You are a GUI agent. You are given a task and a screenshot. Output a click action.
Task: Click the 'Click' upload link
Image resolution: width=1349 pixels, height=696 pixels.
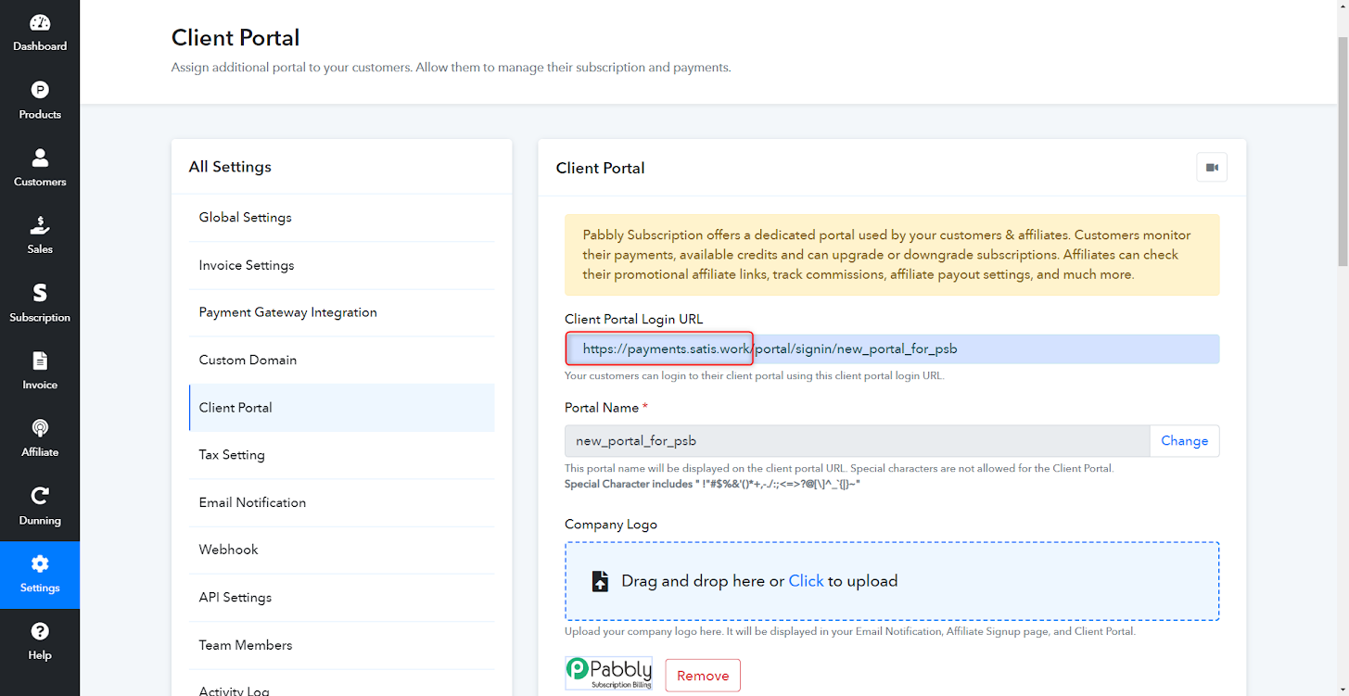806,581
